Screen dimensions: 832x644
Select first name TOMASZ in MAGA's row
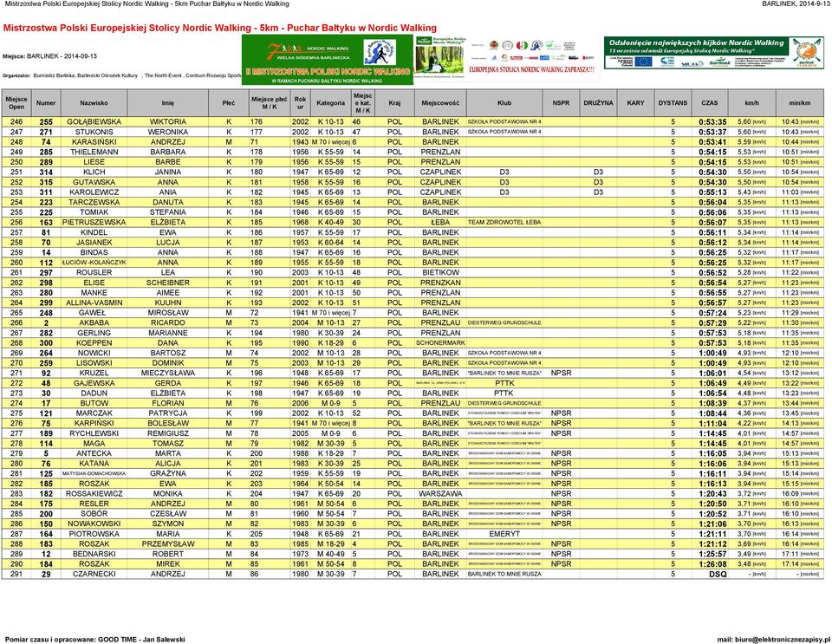pyautogui.click(x=167, y=444)
